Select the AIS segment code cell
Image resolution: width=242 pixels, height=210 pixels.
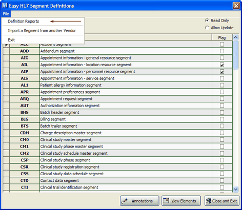pos(25,78)
